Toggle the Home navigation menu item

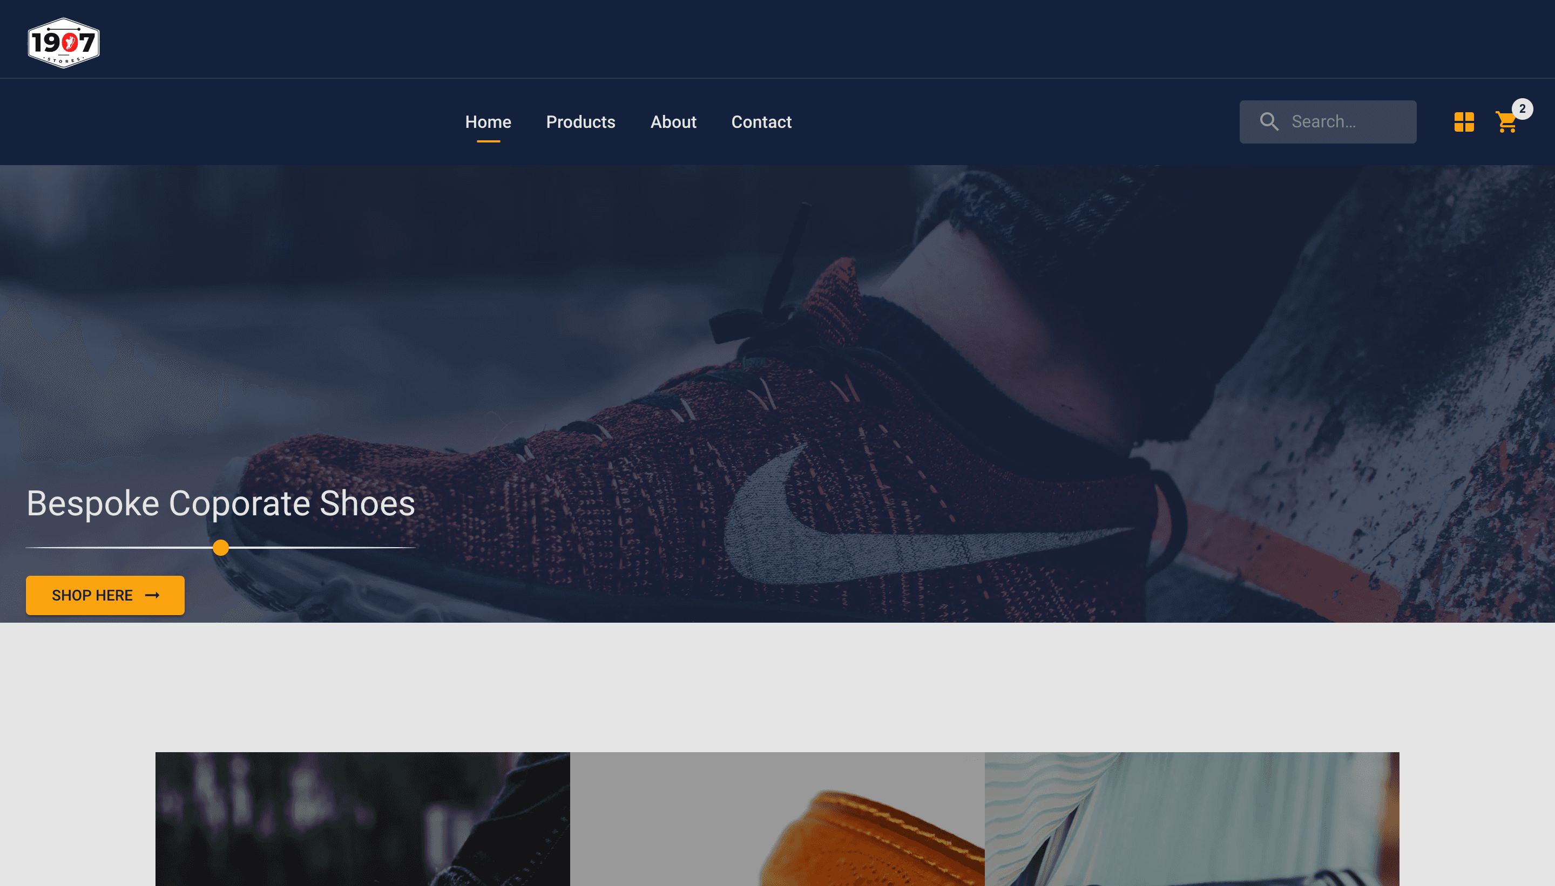coord(488,122)
